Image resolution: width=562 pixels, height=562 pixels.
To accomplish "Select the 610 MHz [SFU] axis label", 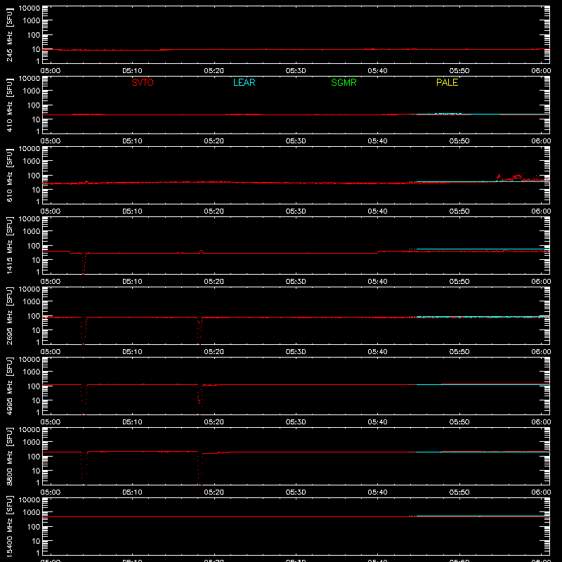I will pos(10,175).
